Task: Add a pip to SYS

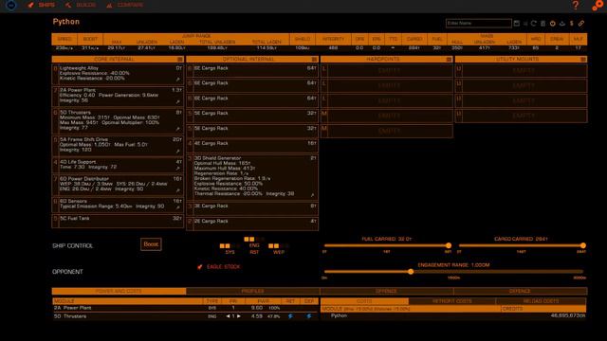Action: click(230, 252)
